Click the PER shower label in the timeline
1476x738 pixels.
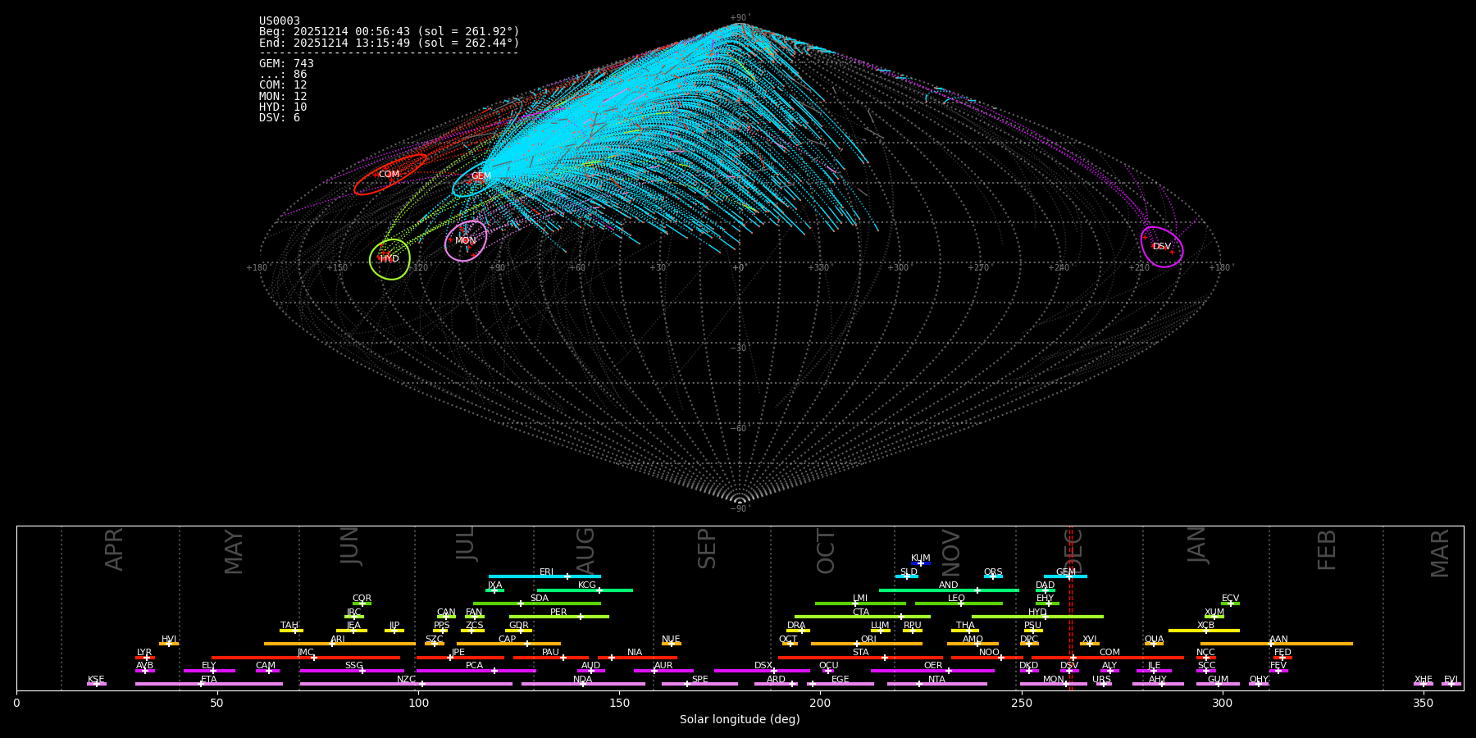tap(558, 613)
